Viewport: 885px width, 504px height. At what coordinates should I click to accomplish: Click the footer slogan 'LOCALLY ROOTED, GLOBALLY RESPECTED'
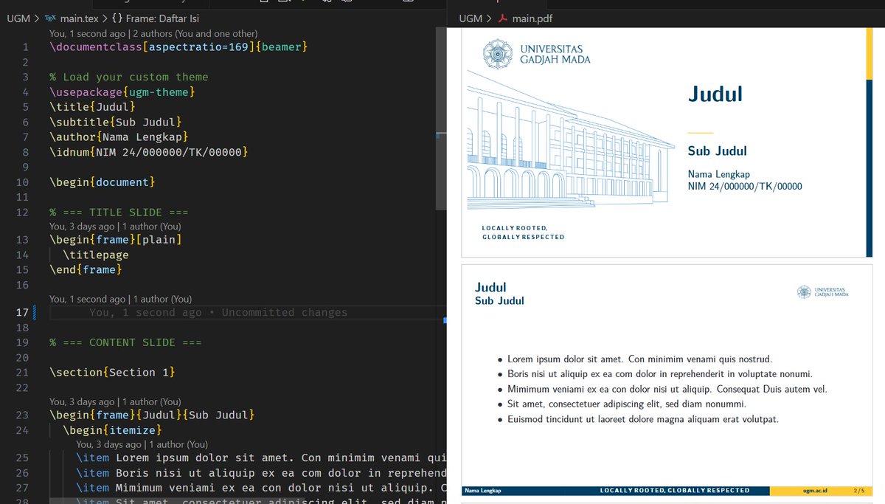tap(675, 491)
